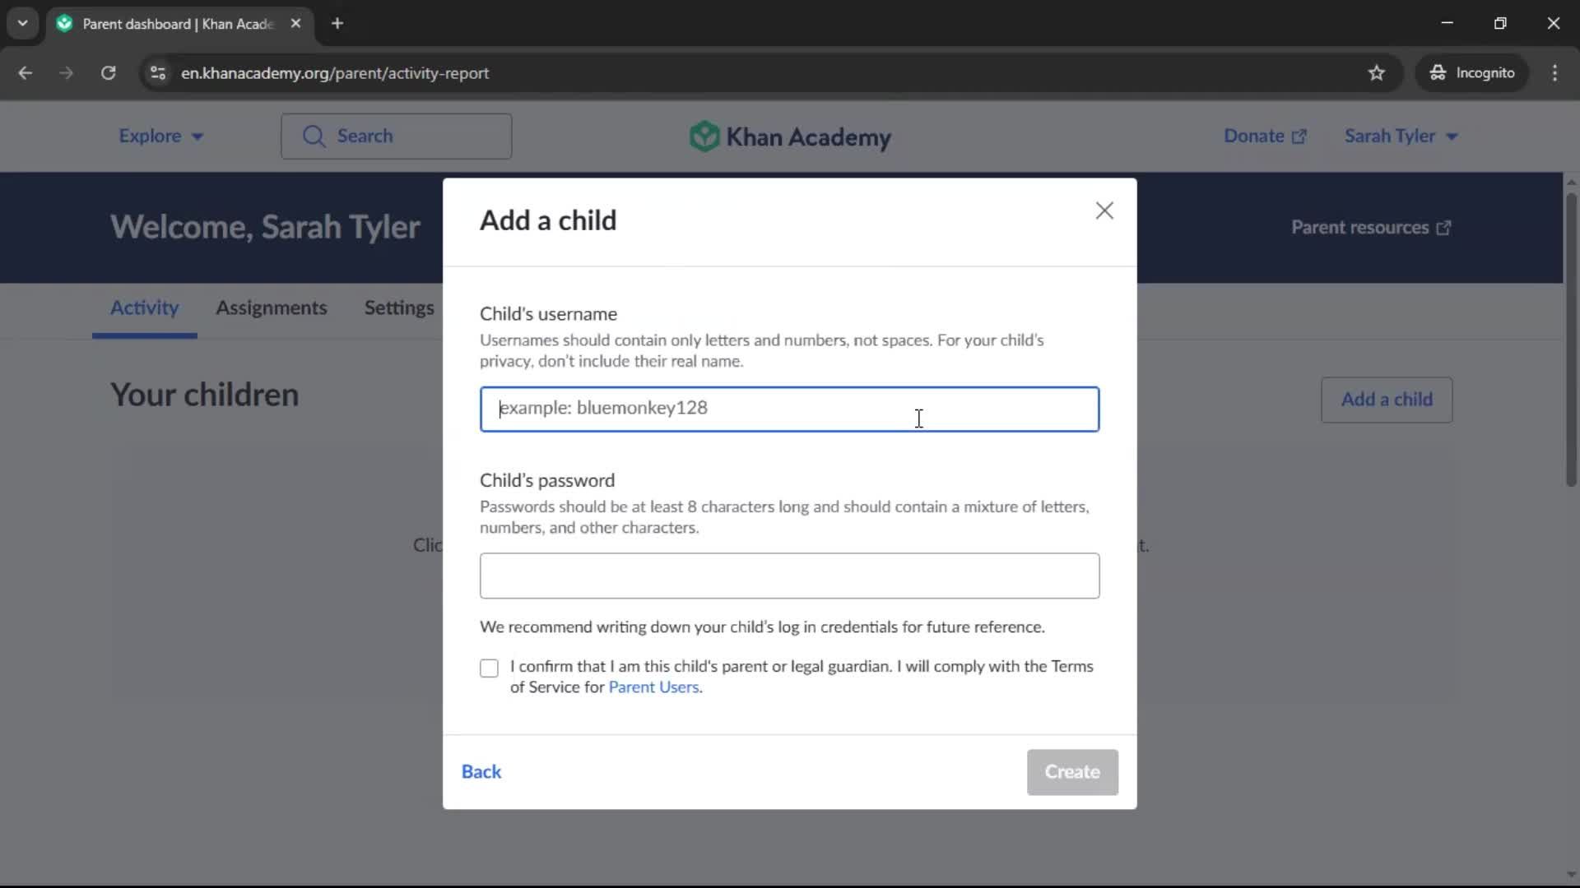Click the Search box in the header

click(396, 136)
